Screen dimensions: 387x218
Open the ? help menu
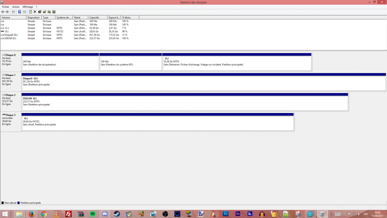36,7
